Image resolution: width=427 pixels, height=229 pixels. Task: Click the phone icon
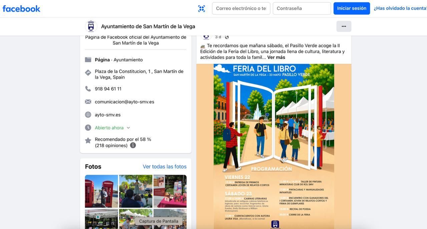click(88, 89)
